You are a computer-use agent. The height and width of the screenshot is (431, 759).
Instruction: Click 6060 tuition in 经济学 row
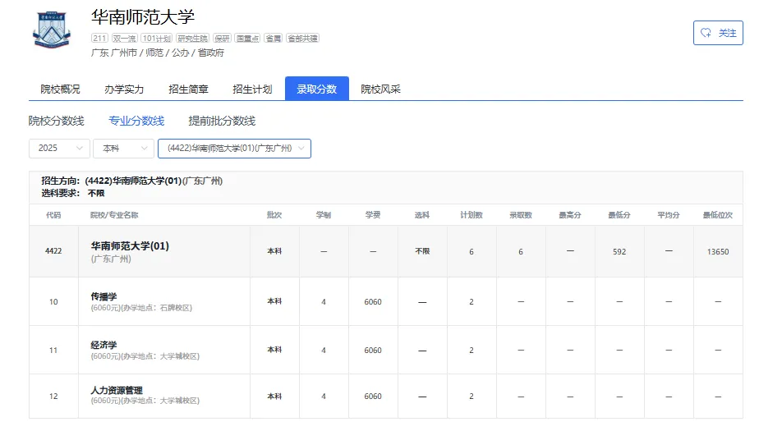pos(373,351)
